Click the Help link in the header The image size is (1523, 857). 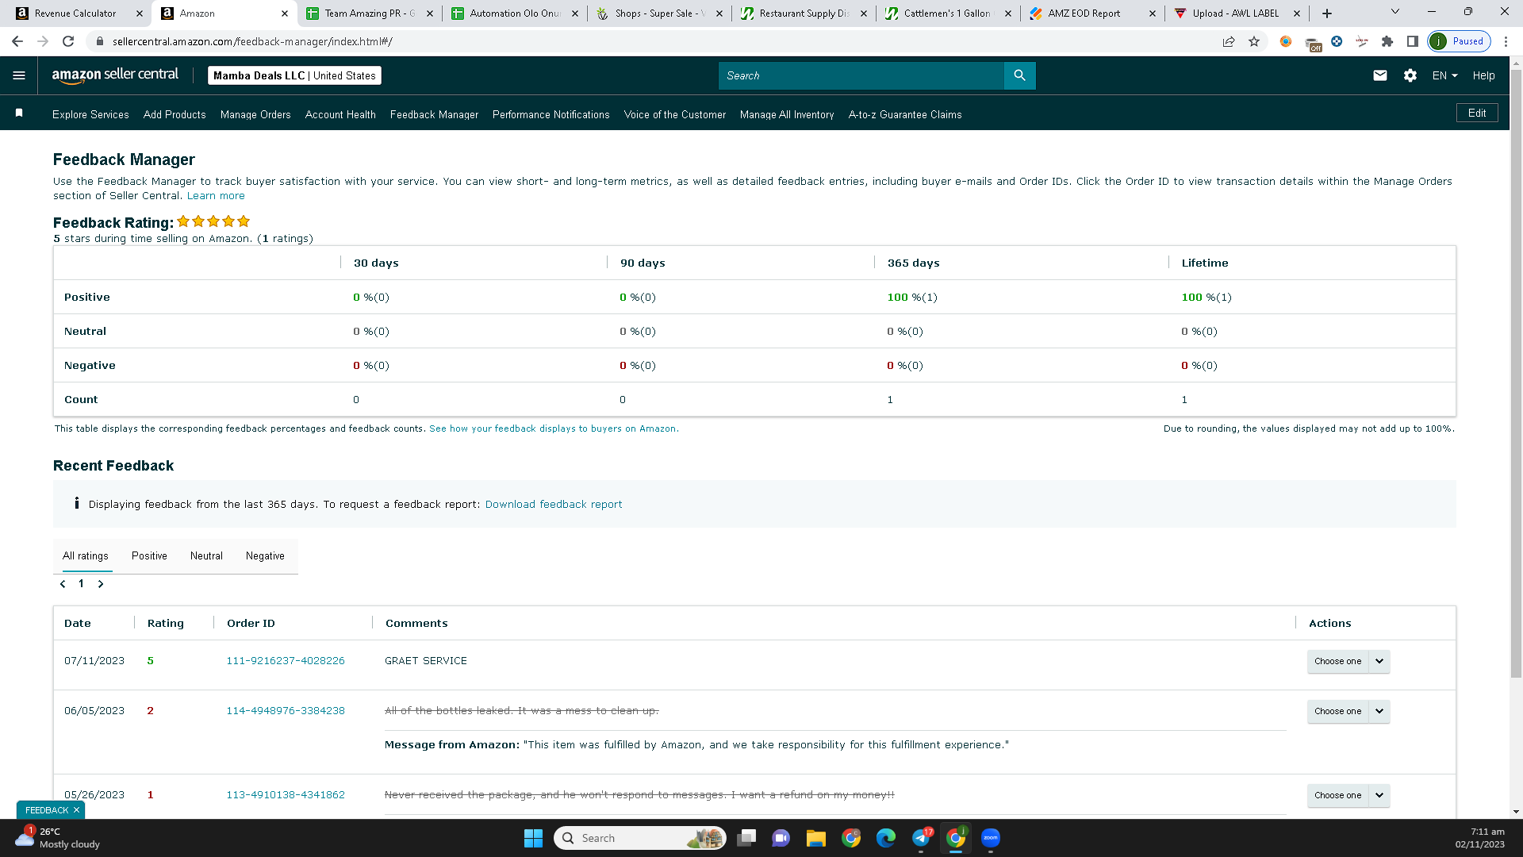[1483, 75]
